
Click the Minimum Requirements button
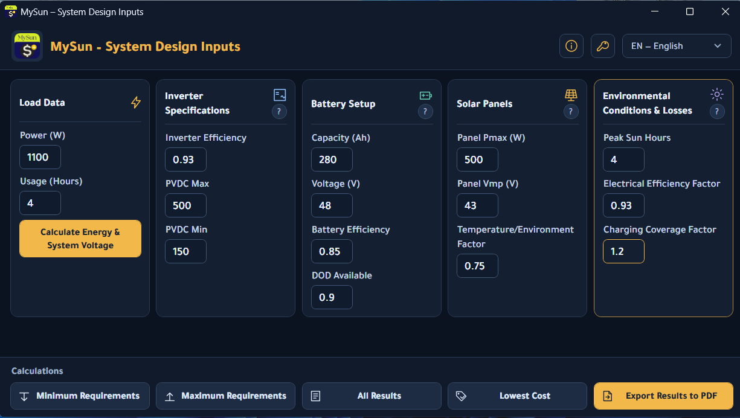pyautogui.click(x=80, y=396)
